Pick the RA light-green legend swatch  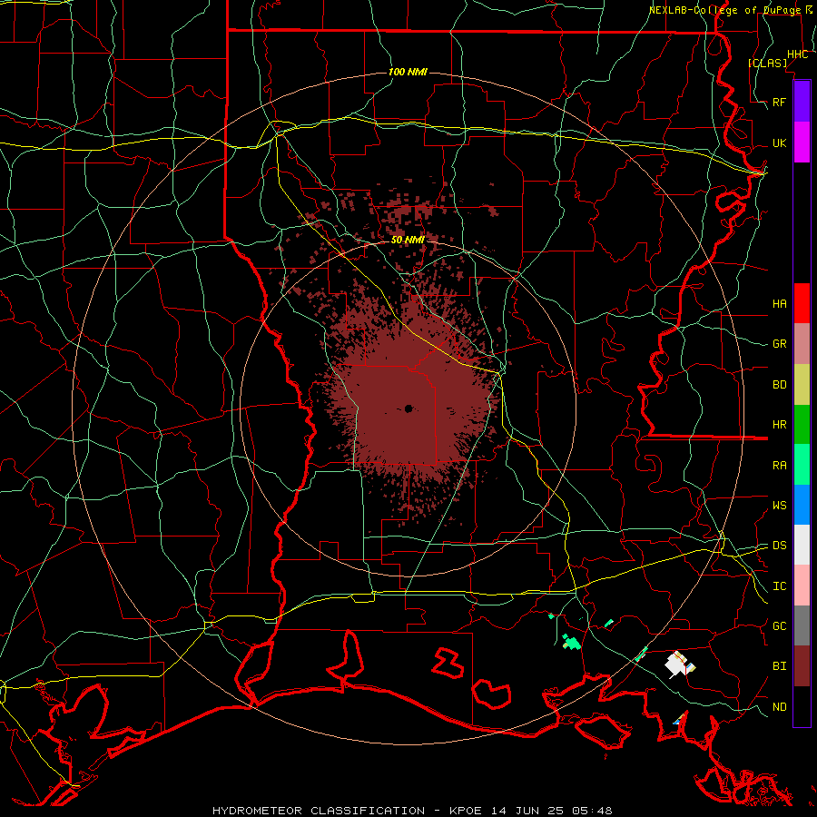(x=802, y=465)
